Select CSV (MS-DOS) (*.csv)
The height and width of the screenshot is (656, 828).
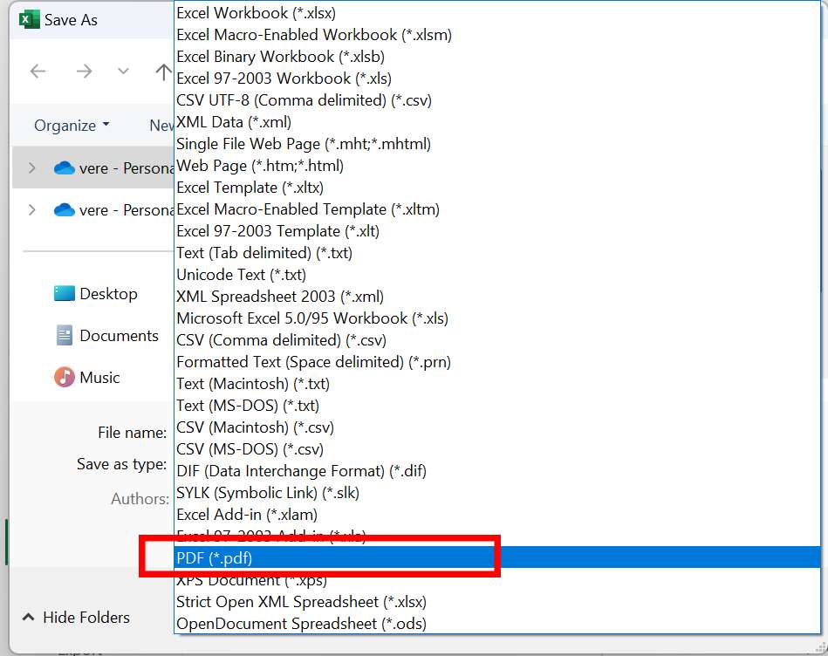497,449
